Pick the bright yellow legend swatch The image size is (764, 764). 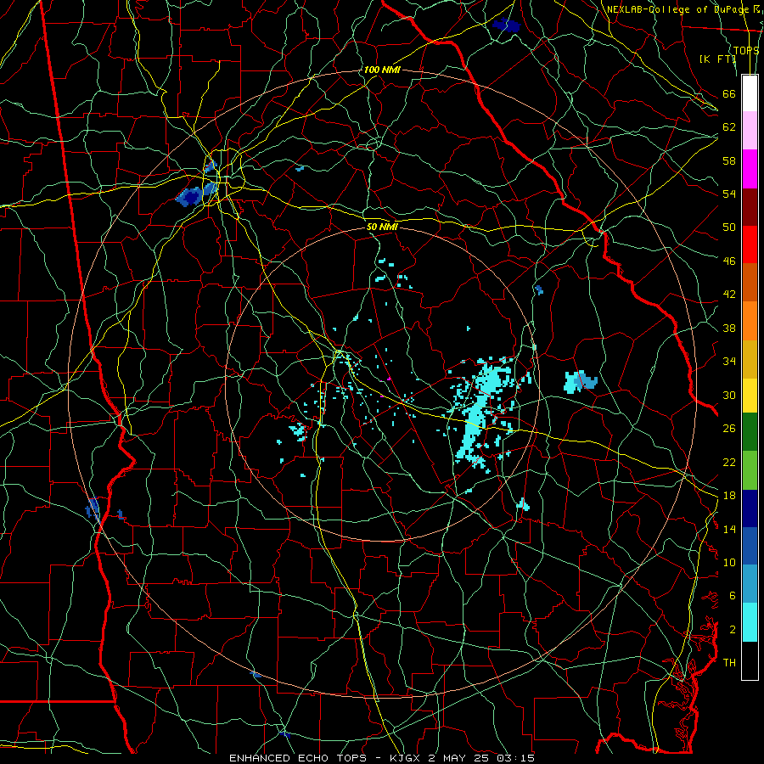[x=750, y=395]
